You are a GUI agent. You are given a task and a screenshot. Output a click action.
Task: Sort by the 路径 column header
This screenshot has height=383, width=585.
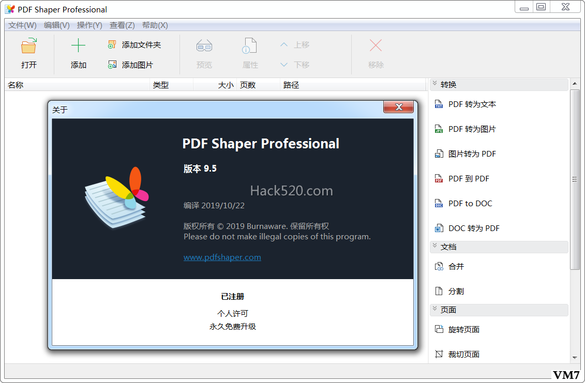(353, 85)
